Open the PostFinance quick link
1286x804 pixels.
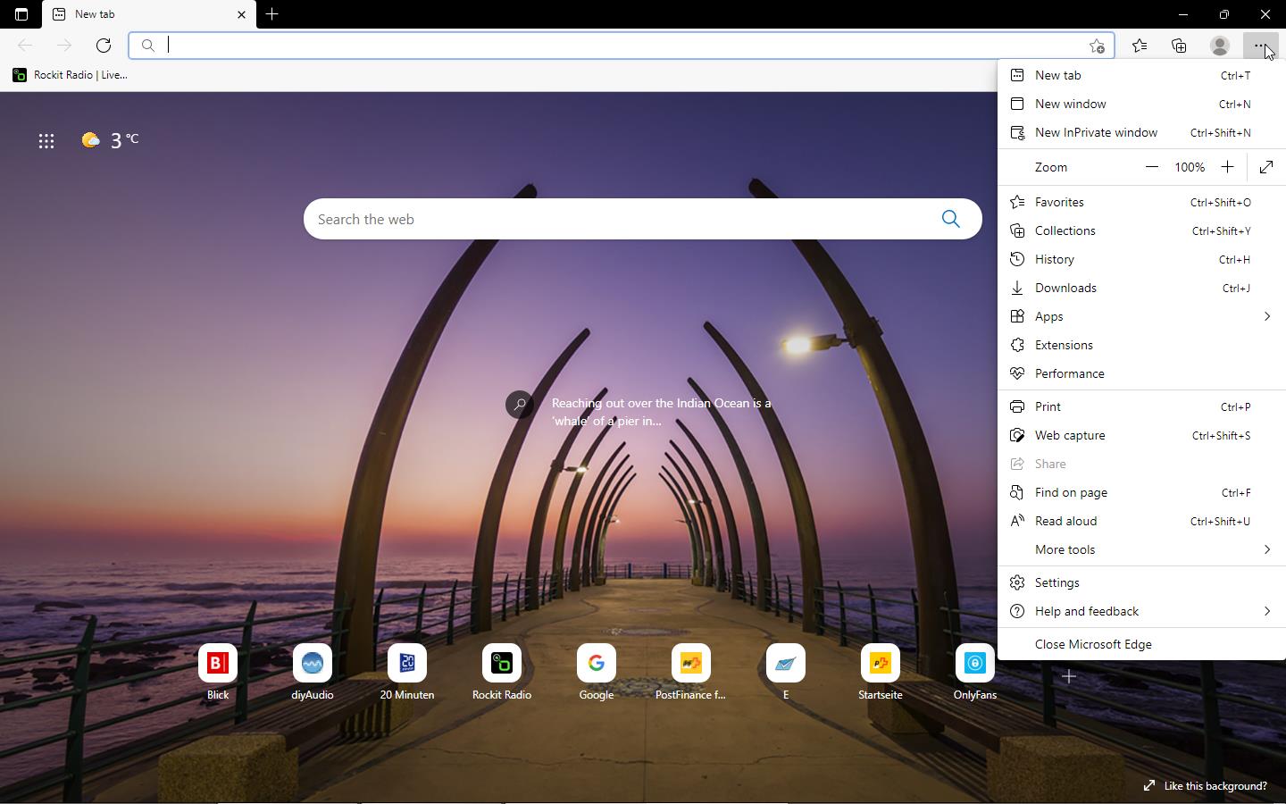coord(691,673)
